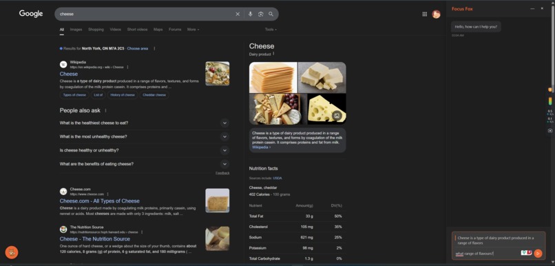This screenshot has height=266, width=555.
Task: Open 'Cheese - The Nutrition Source' link
Action: [95, 238]
